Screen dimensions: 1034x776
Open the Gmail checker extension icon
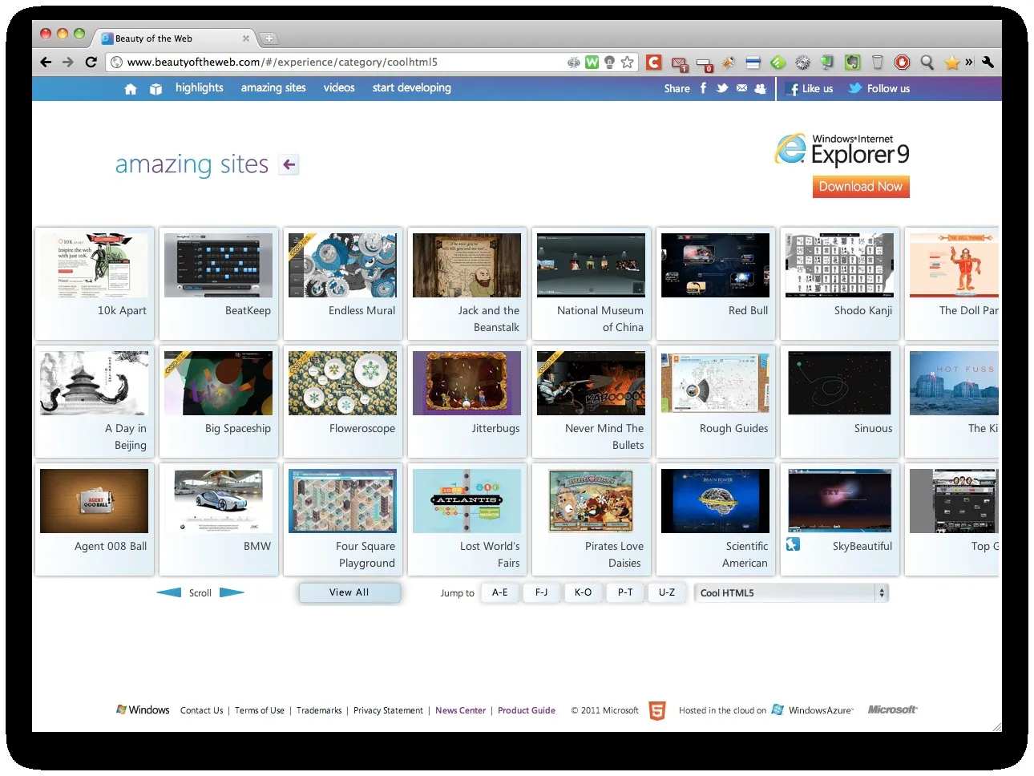click(680, 63)
